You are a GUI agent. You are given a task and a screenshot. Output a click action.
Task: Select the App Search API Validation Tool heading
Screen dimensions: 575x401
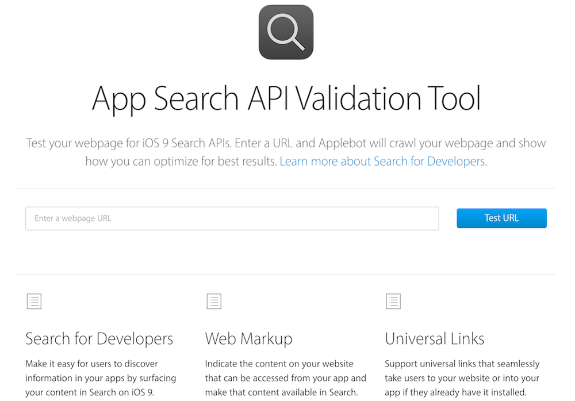click(x=286, y=98)
